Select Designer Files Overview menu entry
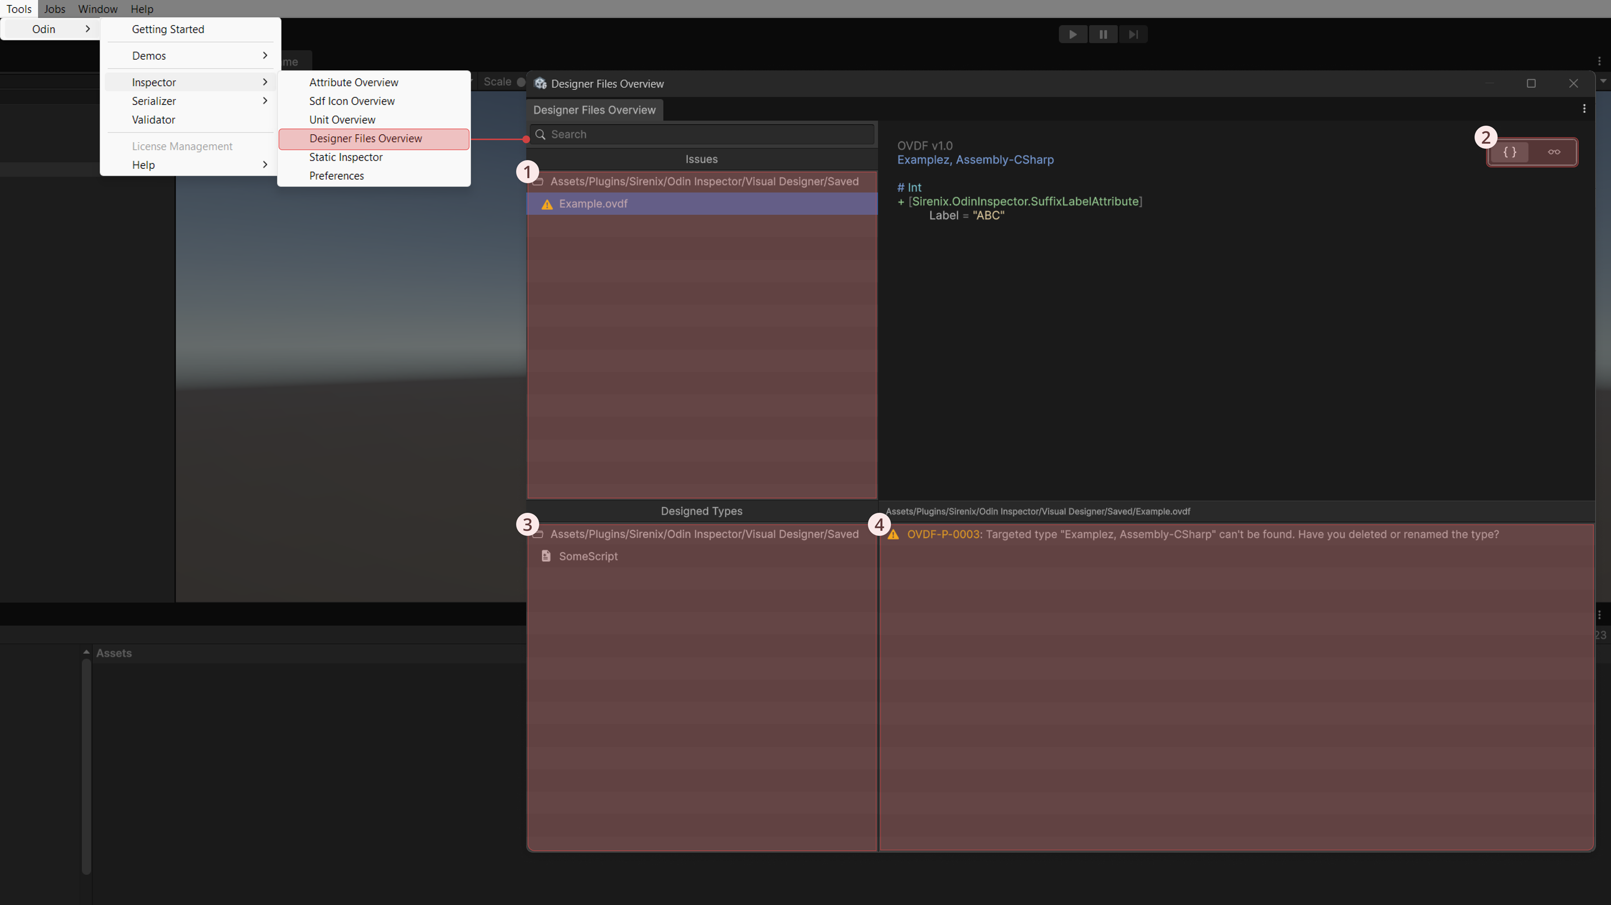 [365, 138]
